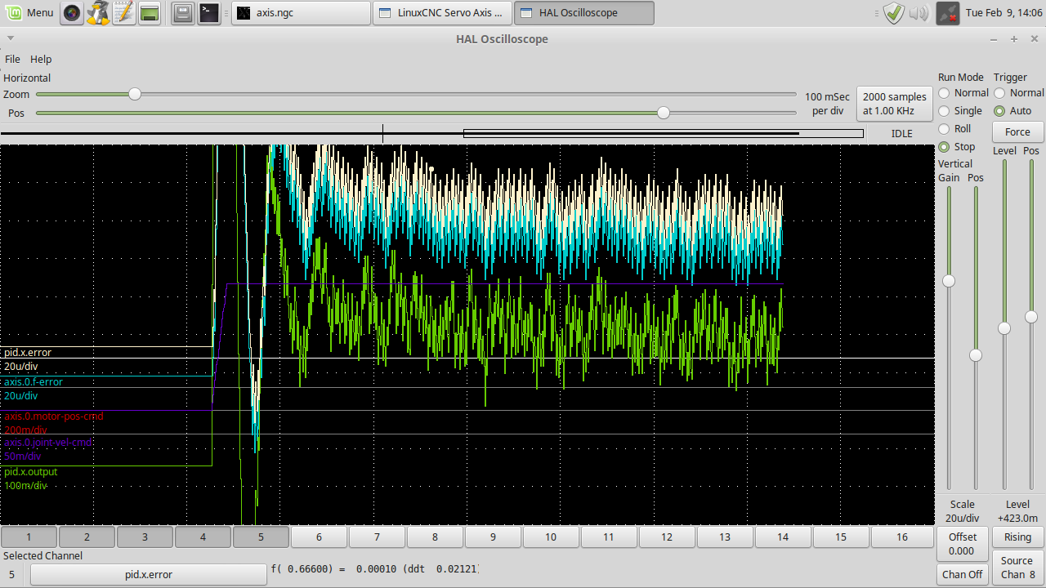Screen dimensions: 1046x588
Task: Switch to LinuxCNC Servo Axis window
Action: (x=442, y=13)
